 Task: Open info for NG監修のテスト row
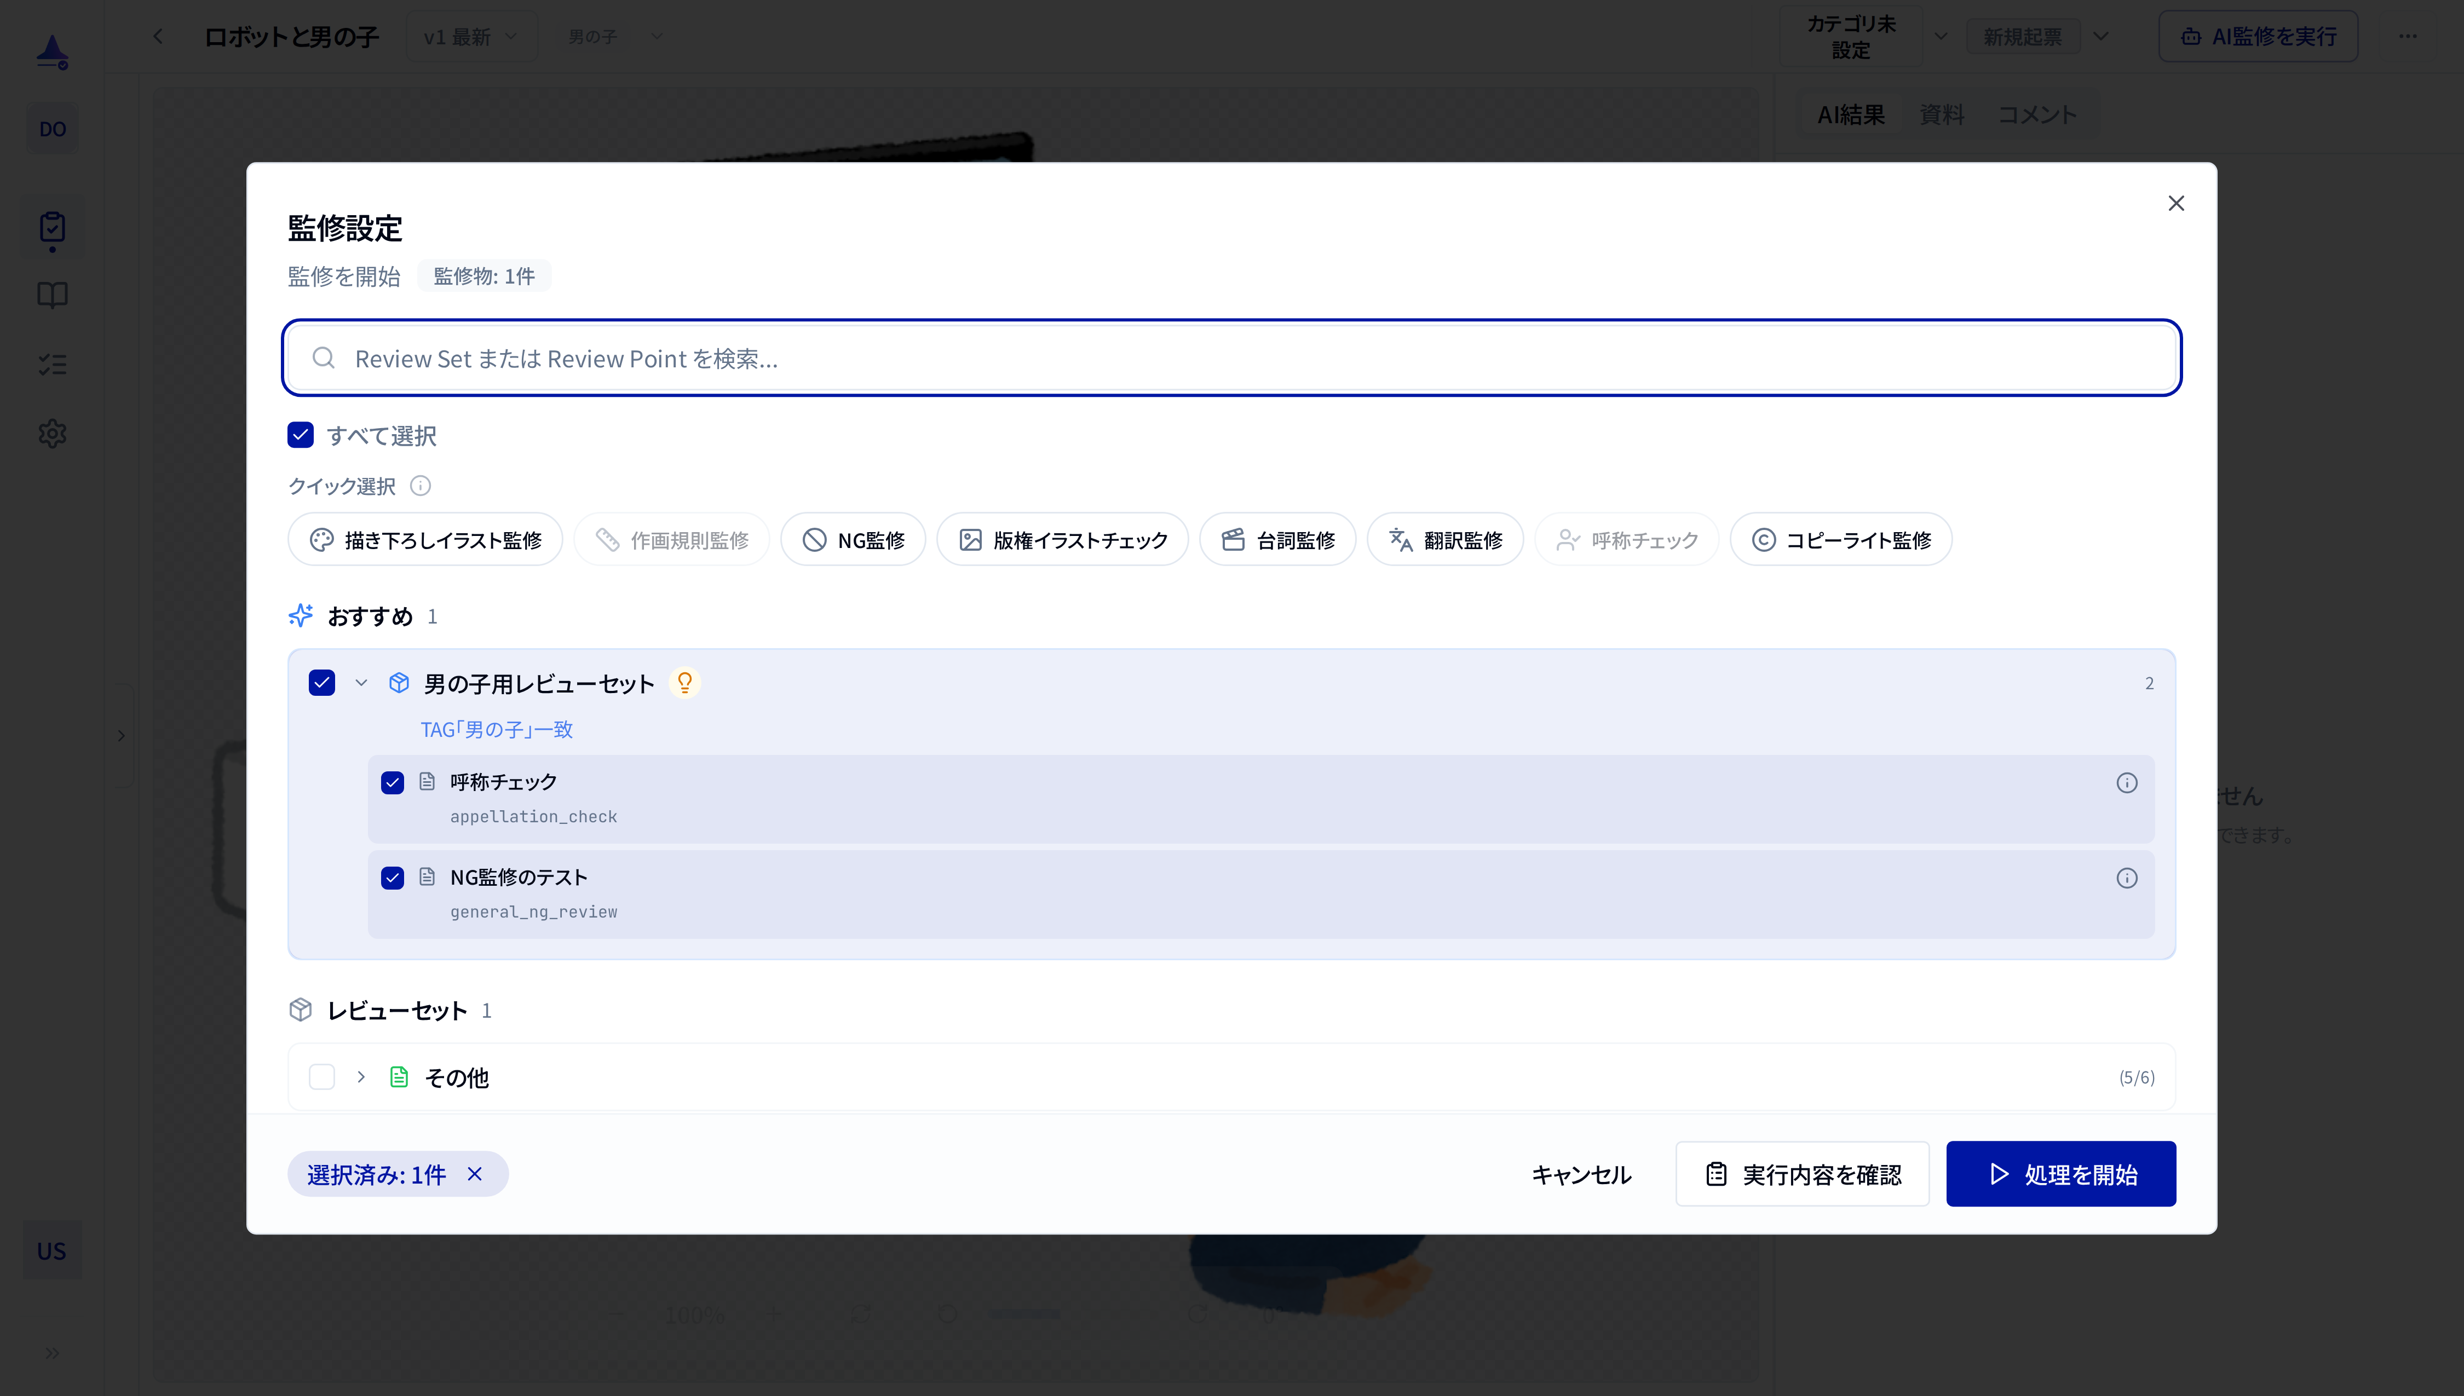pos(2126,878)
